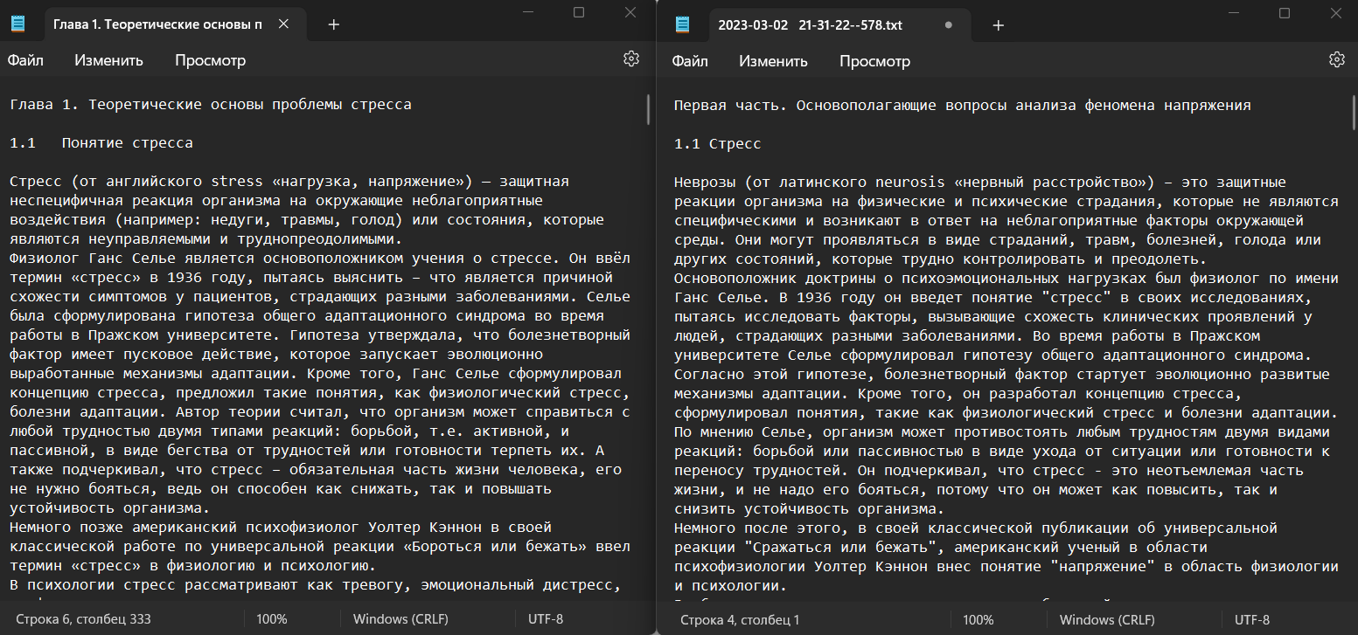The width and height of the screenshot is (1358, 635).
Task: Open Файл menu in the Глава 1 window
Action: (x=26, y=60)
